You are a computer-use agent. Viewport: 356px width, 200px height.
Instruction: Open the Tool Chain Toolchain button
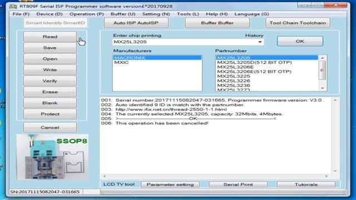[298, 23]
